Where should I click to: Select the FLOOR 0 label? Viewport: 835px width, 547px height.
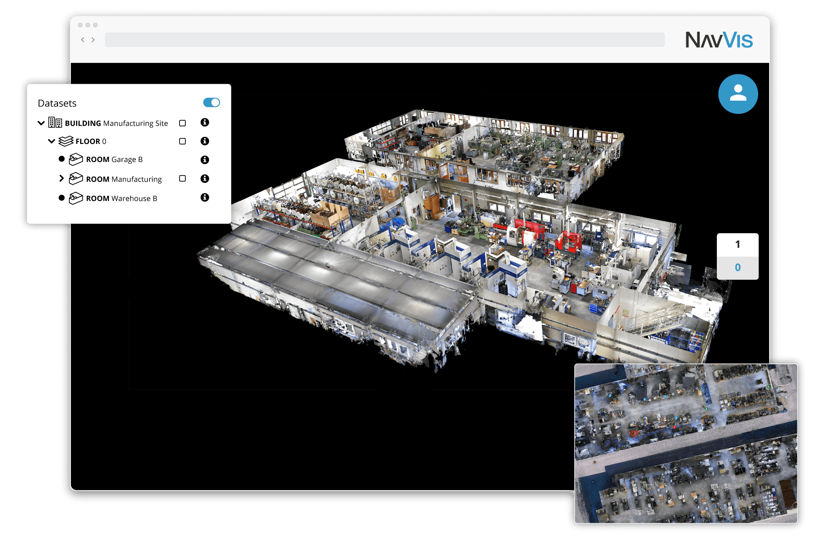tap(91, 141)
